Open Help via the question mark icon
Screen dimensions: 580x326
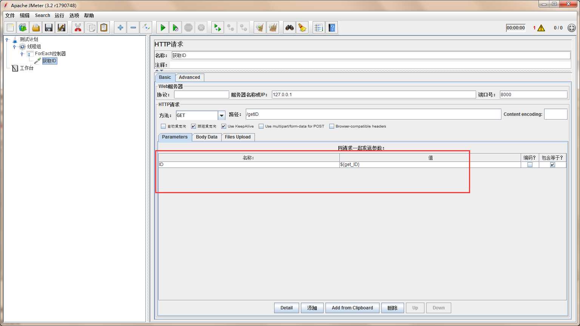tap(332, 28)
